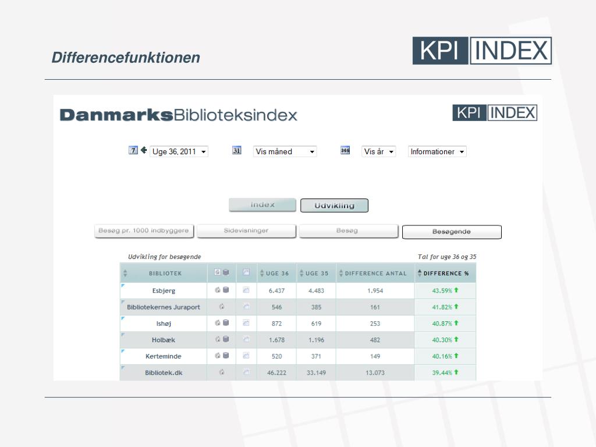Viewport: 596px width, 447px height.
Task: Click the 43.59% difference cell
Action: point(445,290)
